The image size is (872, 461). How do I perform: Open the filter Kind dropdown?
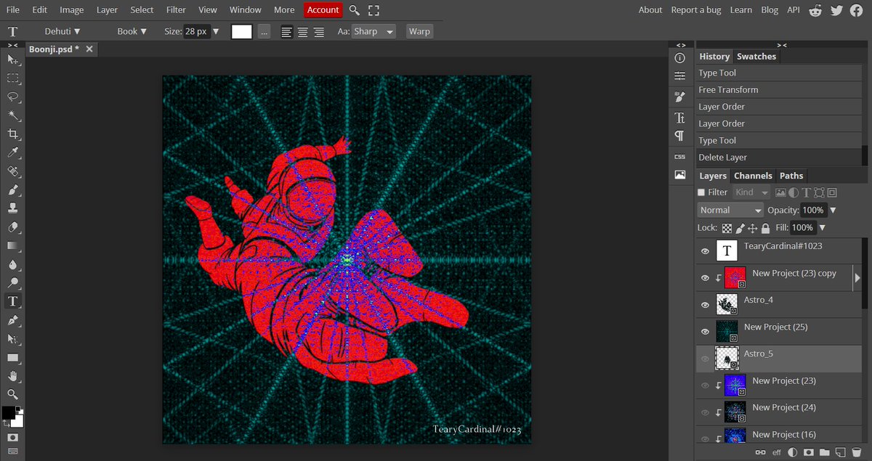tap(751, 192)
